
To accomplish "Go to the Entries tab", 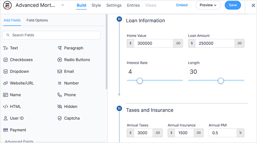I will [133, 5].
